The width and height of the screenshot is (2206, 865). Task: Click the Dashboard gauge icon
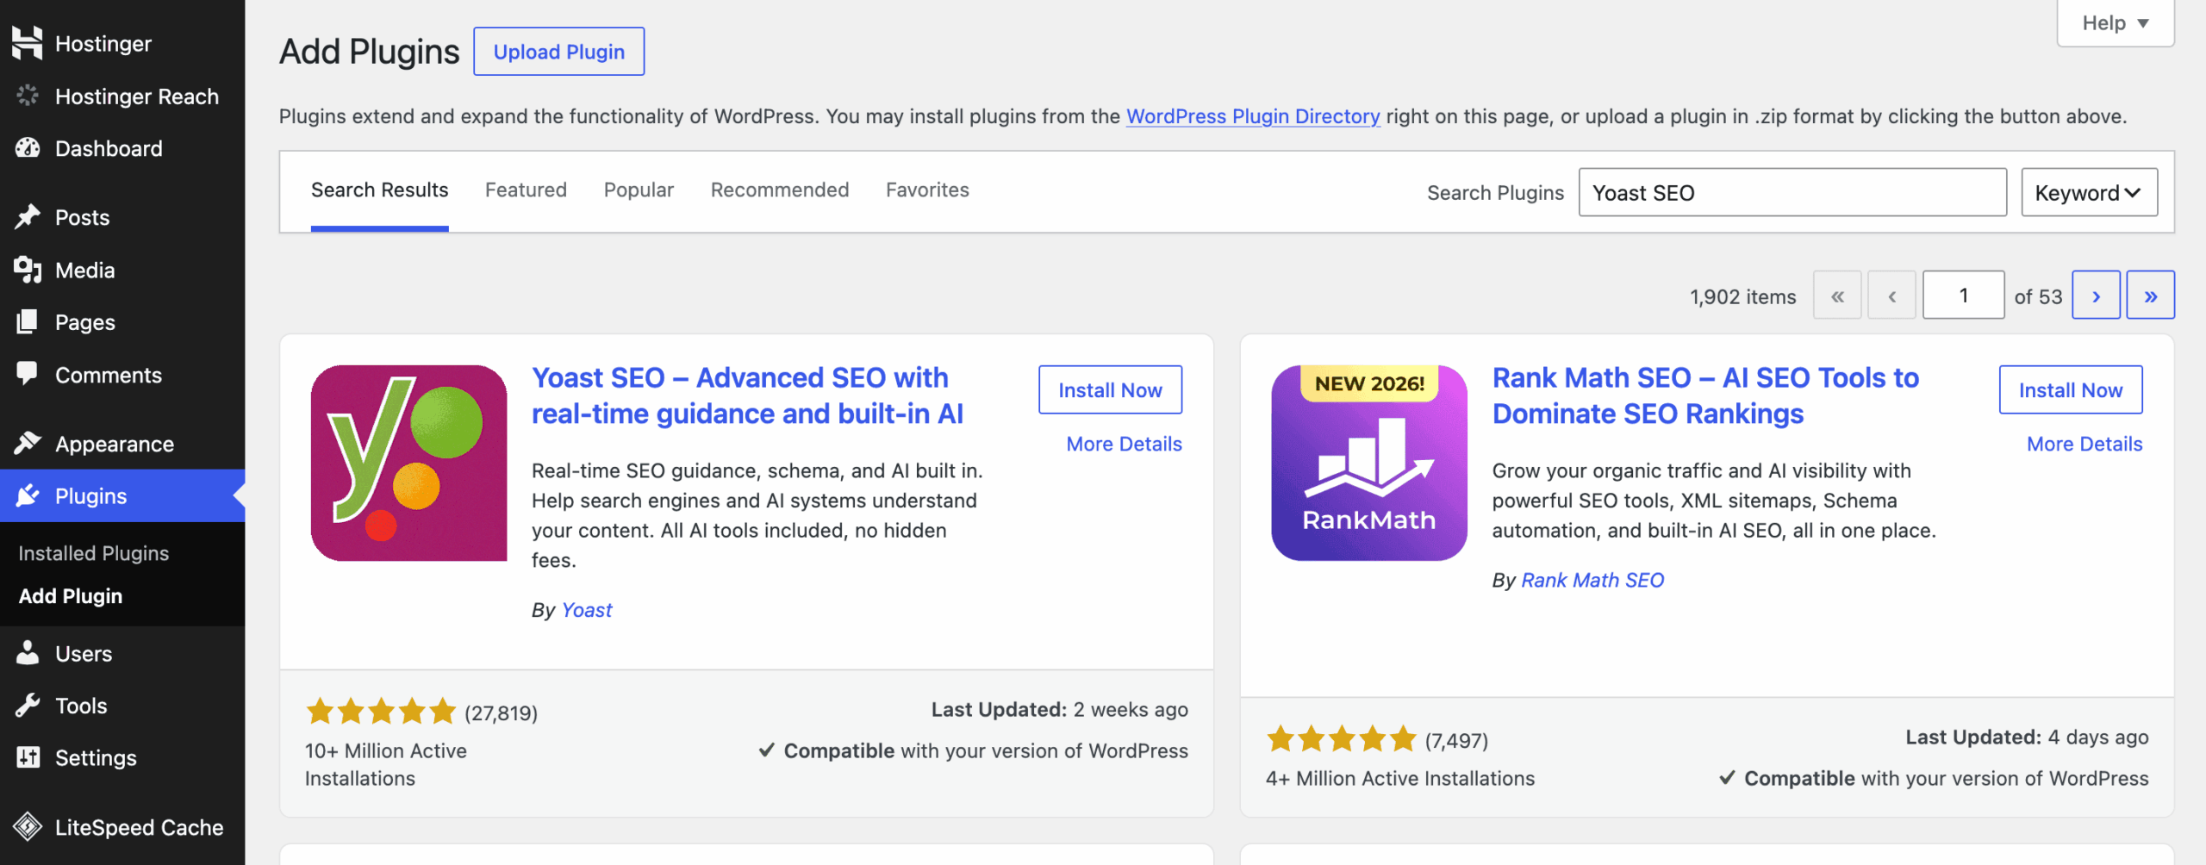click(28, 148)
